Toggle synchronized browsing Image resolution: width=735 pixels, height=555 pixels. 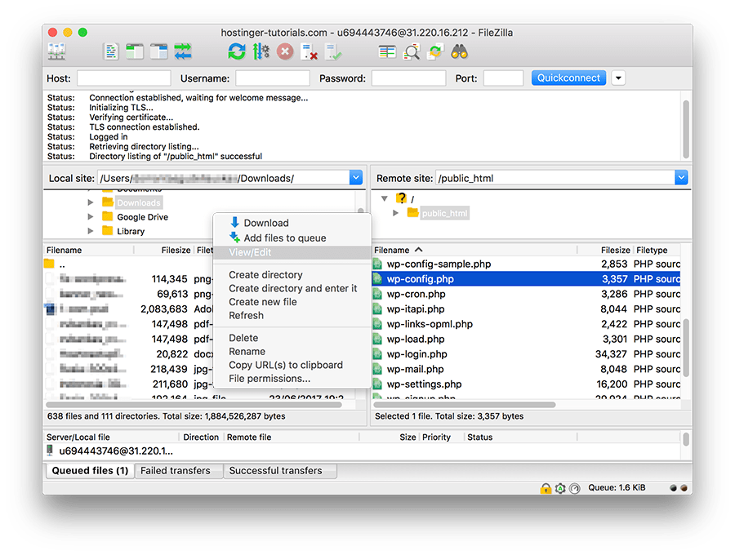point(434,51)
